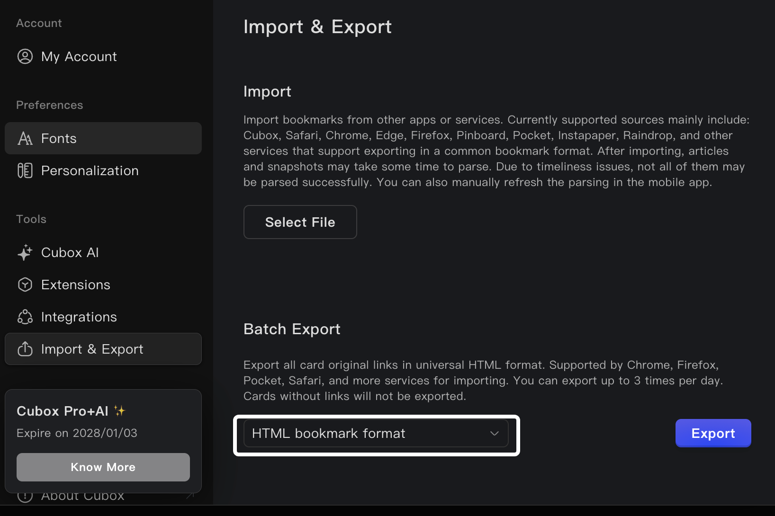Click the Fonts letter icon
Screen dimensions: 775x516
(x=25, y=138)
